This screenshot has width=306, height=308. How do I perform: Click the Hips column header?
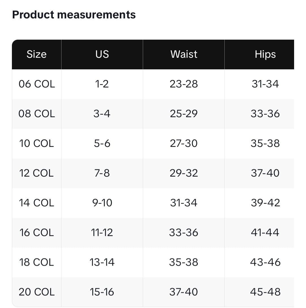point(265,54)
